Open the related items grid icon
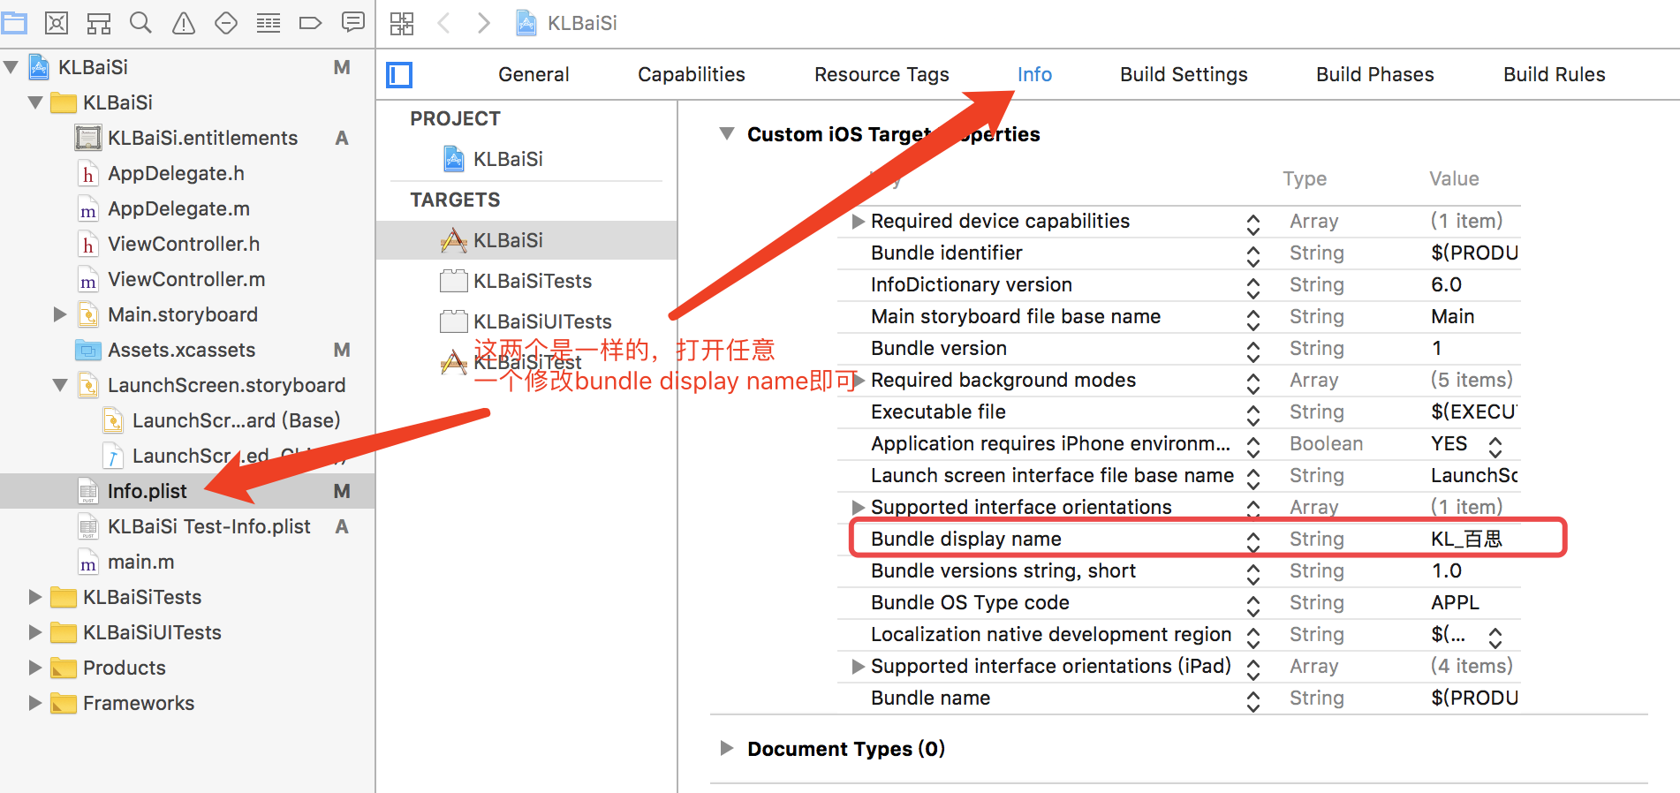Image resolution: width=1680 pixels, height=793 pixels. [x=402, y=23]
